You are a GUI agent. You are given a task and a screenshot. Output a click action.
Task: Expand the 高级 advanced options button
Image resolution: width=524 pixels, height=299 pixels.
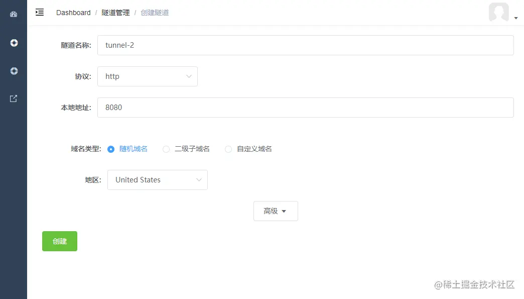pos(276,211)
